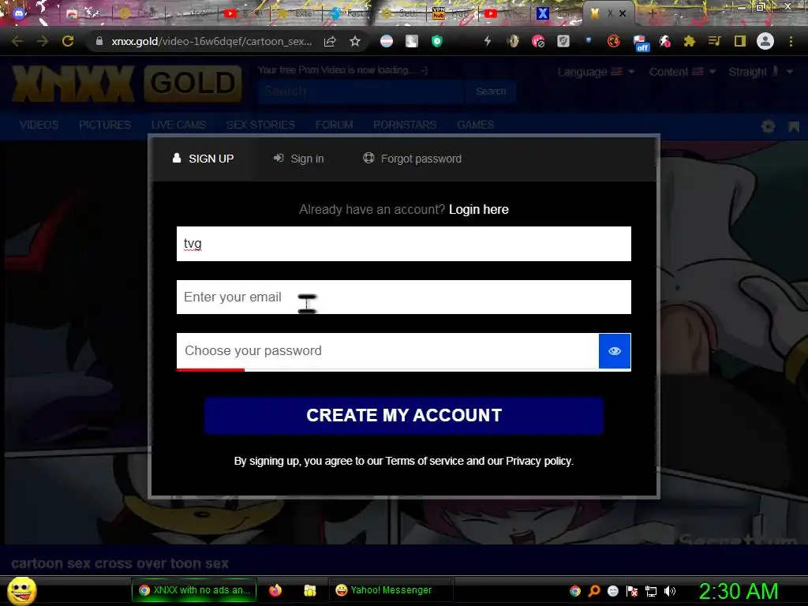Click the username field containing 'tvg'
The height and width of the screenshot is (606, 808).
[403, 244]
